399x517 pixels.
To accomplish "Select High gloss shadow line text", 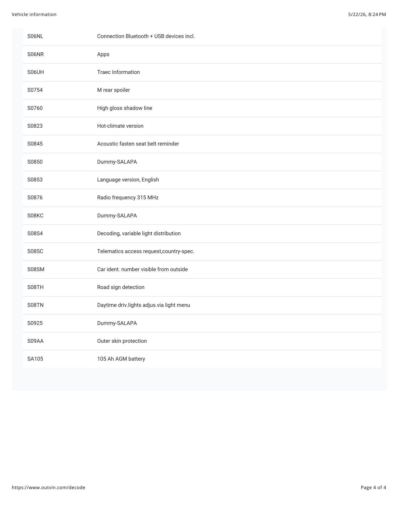I will pyautogui.click(x=124, y=108).
